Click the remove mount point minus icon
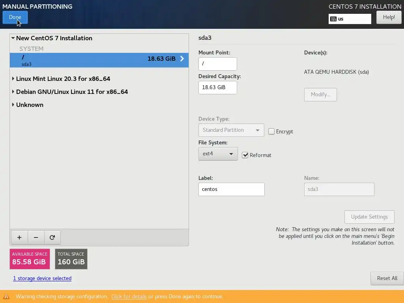The image size is (404, 303). point(36,237)
